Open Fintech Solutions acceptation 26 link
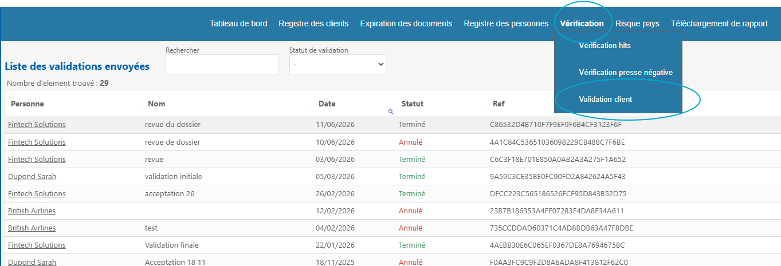Screen dimensions: 781x266 [37, 193]
